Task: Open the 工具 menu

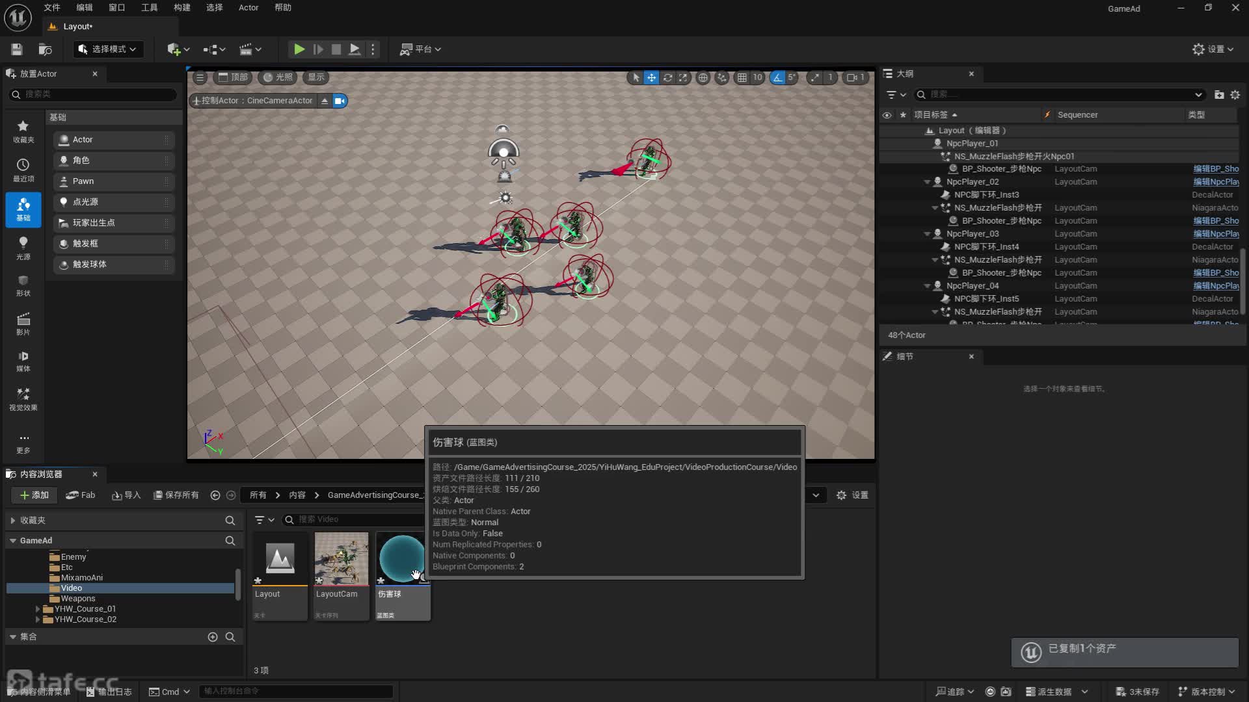Action: 149,8
